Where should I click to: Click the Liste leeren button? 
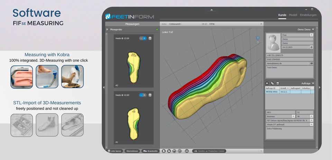(114, 151)
